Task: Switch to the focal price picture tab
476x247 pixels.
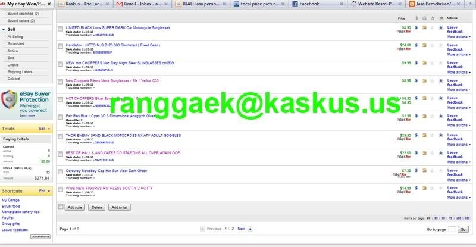Action: point(259,4)
